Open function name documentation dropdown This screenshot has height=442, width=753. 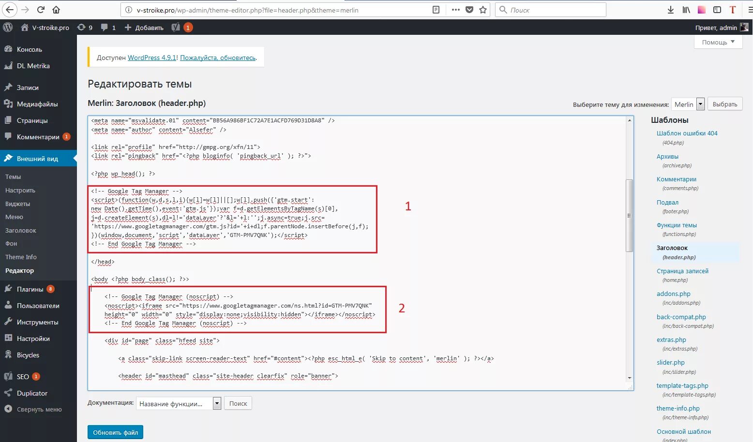(178, 404)
